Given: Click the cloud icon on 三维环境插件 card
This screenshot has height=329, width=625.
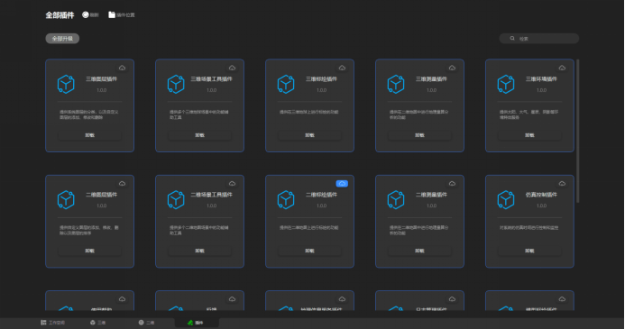Looking at the screenshot, I should (x=563, y=68).
